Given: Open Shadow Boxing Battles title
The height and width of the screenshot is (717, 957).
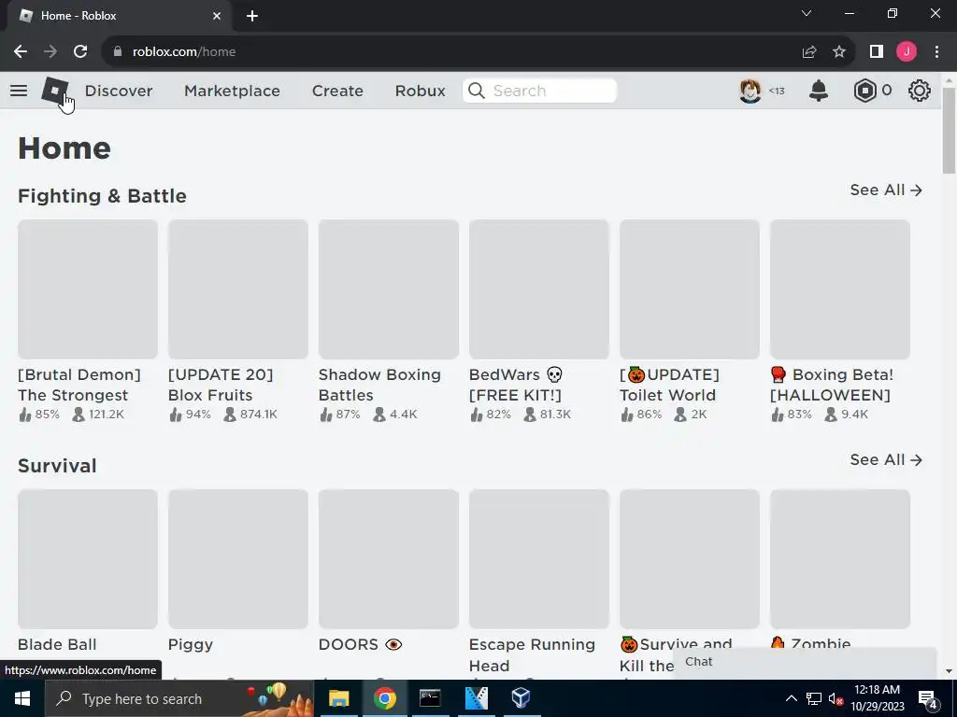Looking at the screenshot, I should point(379,385).
